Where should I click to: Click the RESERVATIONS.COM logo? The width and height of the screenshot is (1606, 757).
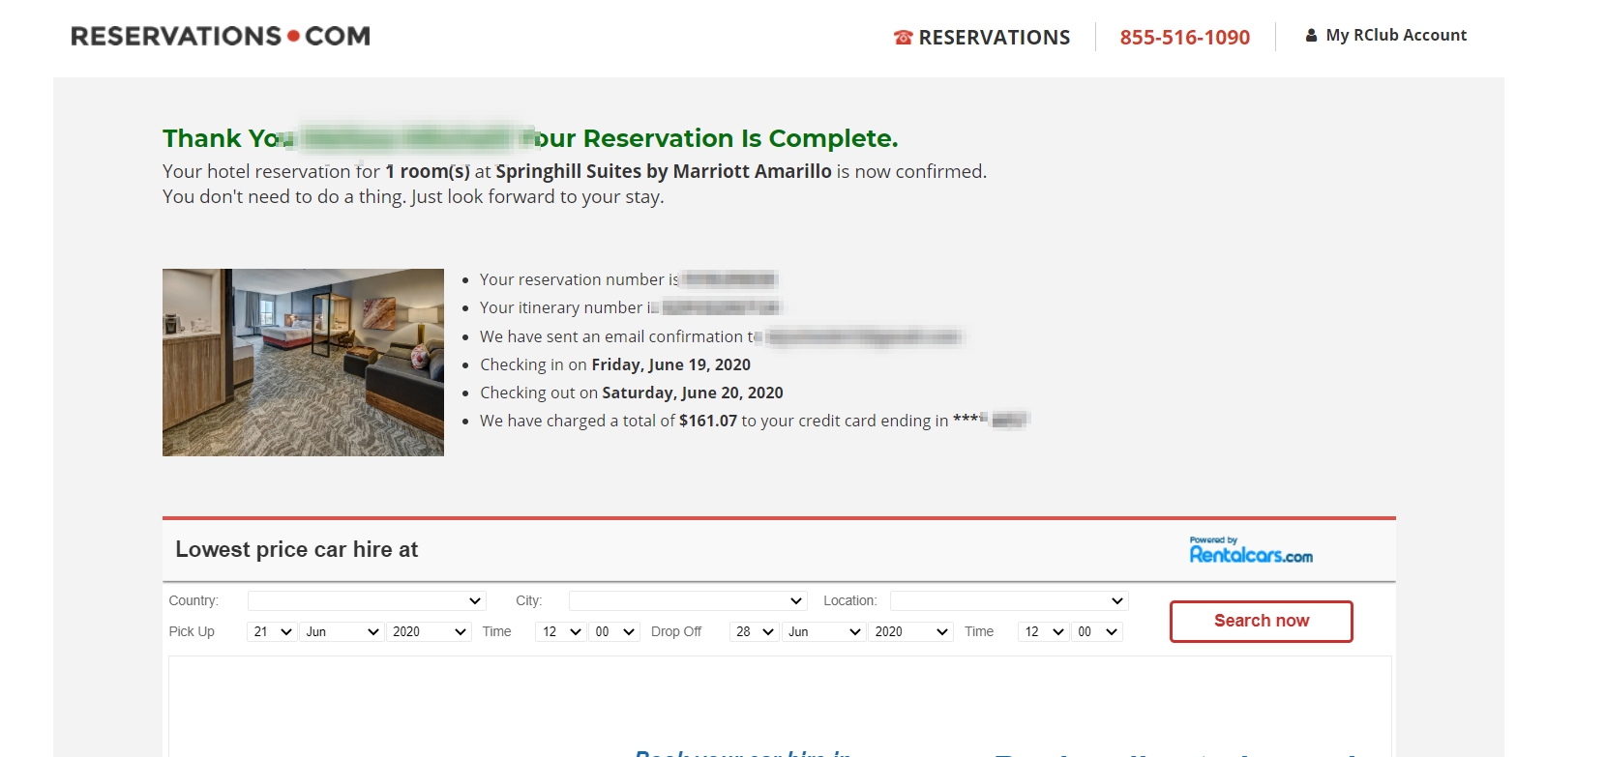220,36
